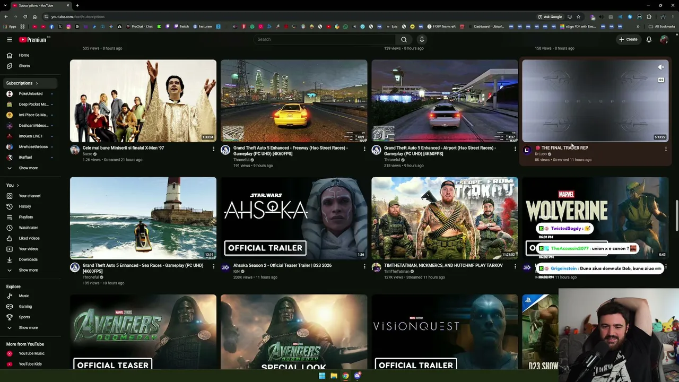Go to Home in the sidebar
This screenshot has width=679, height=382.
29,55
